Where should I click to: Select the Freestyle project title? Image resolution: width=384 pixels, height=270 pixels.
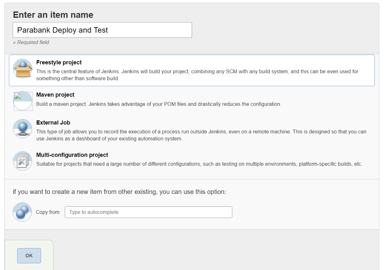click(x=59, y=62)
